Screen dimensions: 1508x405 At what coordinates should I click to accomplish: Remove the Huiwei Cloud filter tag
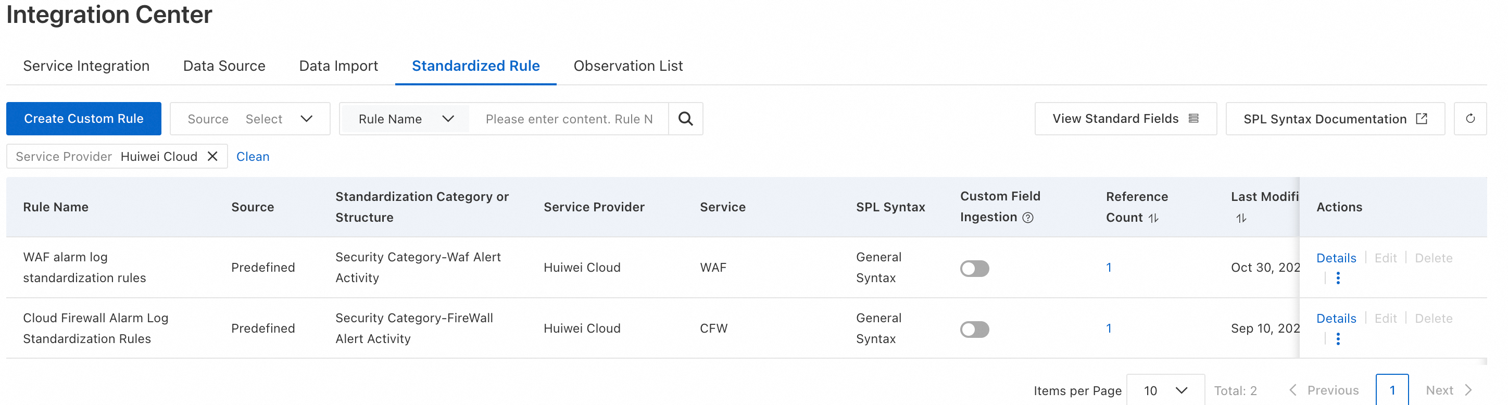(x=212, y=156)
